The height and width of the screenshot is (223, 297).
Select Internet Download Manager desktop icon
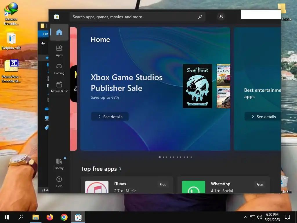coord(11,14)
